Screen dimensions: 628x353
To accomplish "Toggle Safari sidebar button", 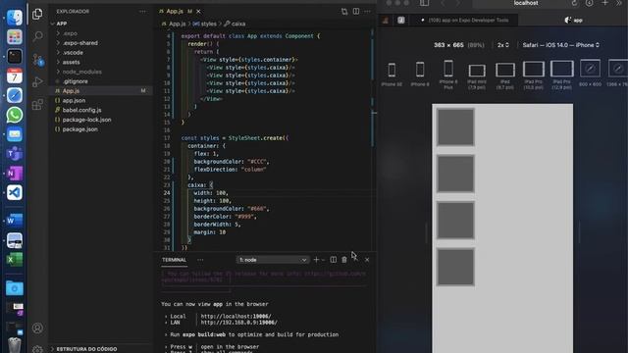I will tap(424, 3).
